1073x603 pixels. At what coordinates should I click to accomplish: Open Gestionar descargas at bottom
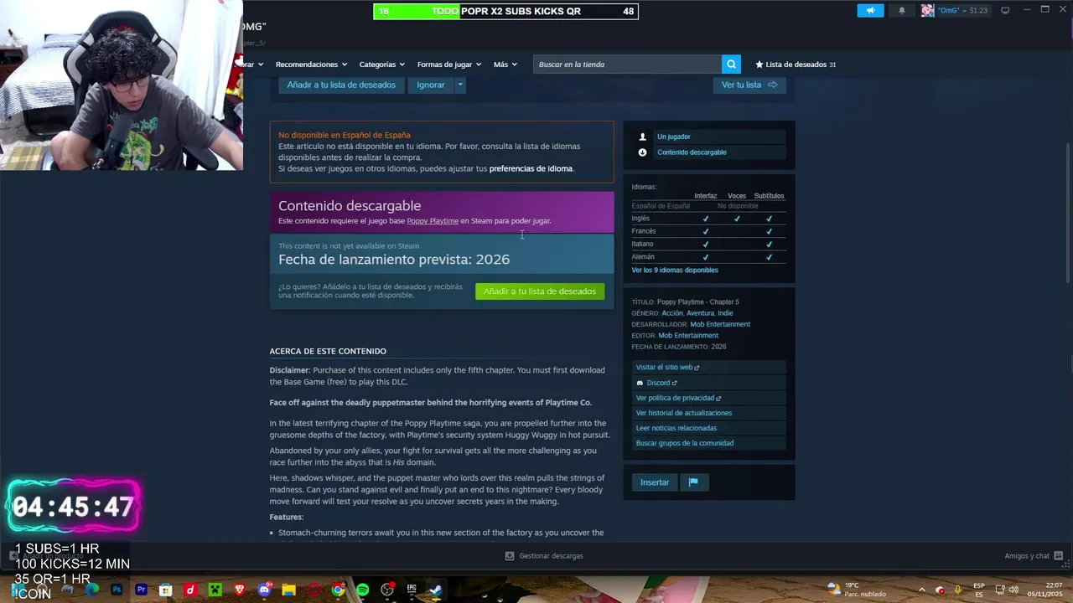(x=551, y=556)
